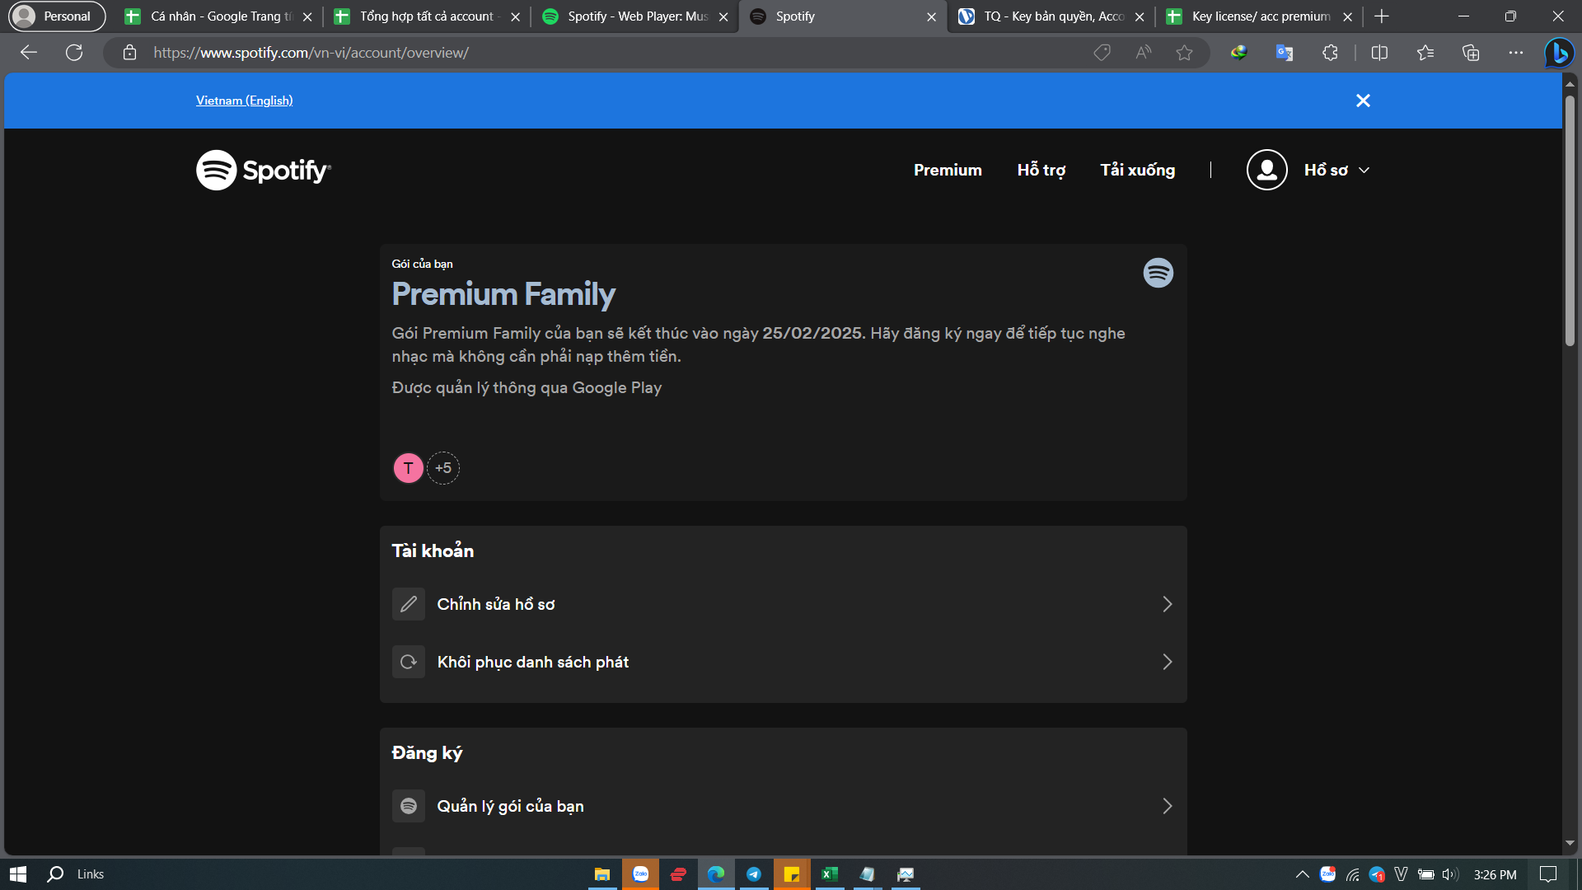Image resolution: width=1582 pixels, height=890 pixels.
Task: Click the Vietnam (English) language link
Action: (x=245, y=101)
